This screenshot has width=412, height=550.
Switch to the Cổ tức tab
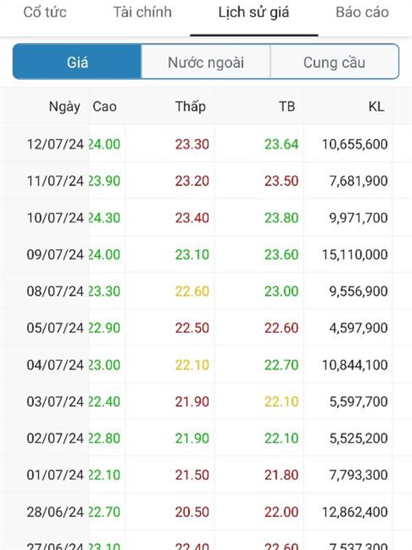pos(45,12)
